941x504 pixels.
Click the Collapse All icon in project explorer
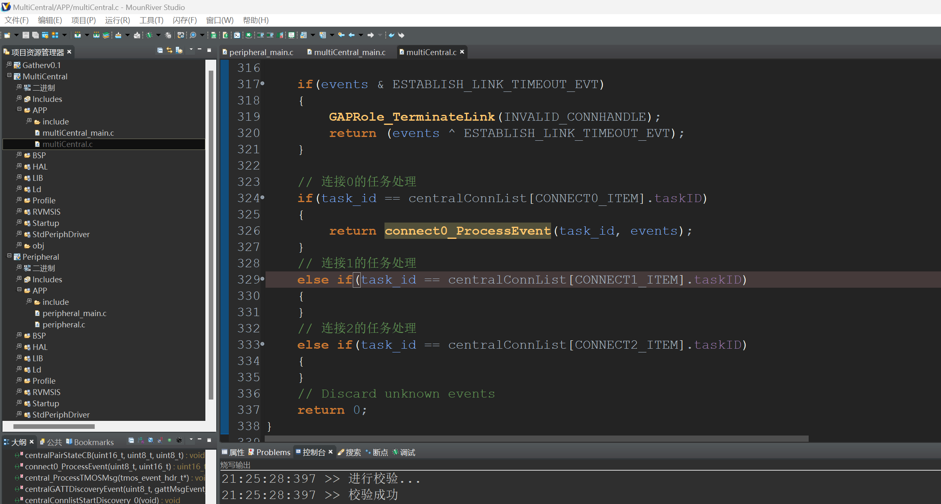pyautogui.click(x=160, y=50)
